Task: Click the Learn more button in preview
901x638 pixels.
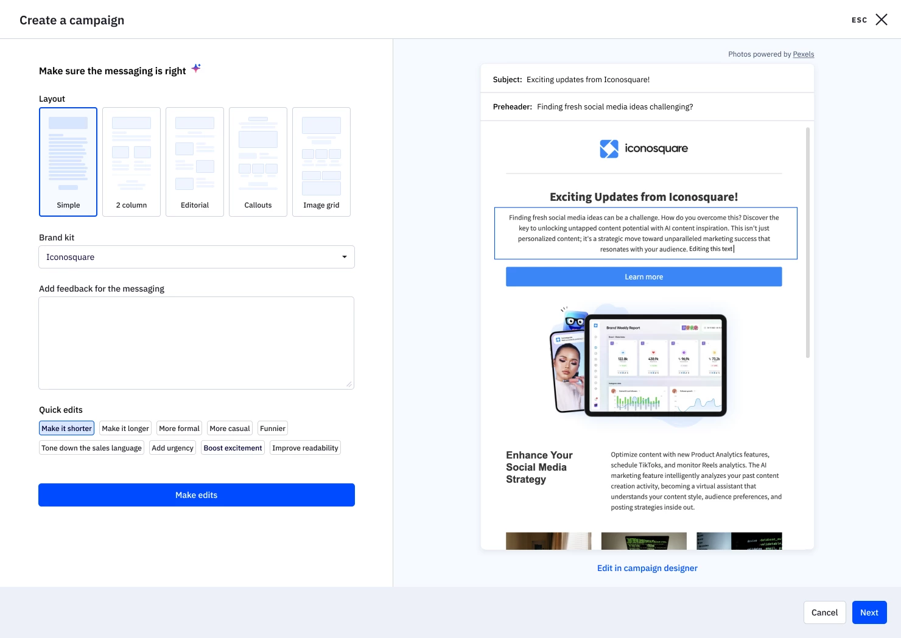Action: pos(643,277)
